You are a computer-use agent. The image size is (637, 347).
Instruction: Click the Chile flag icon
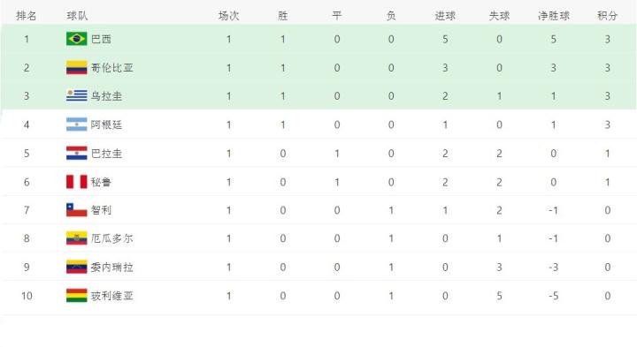pyautogui.click(x=76, y=210)
